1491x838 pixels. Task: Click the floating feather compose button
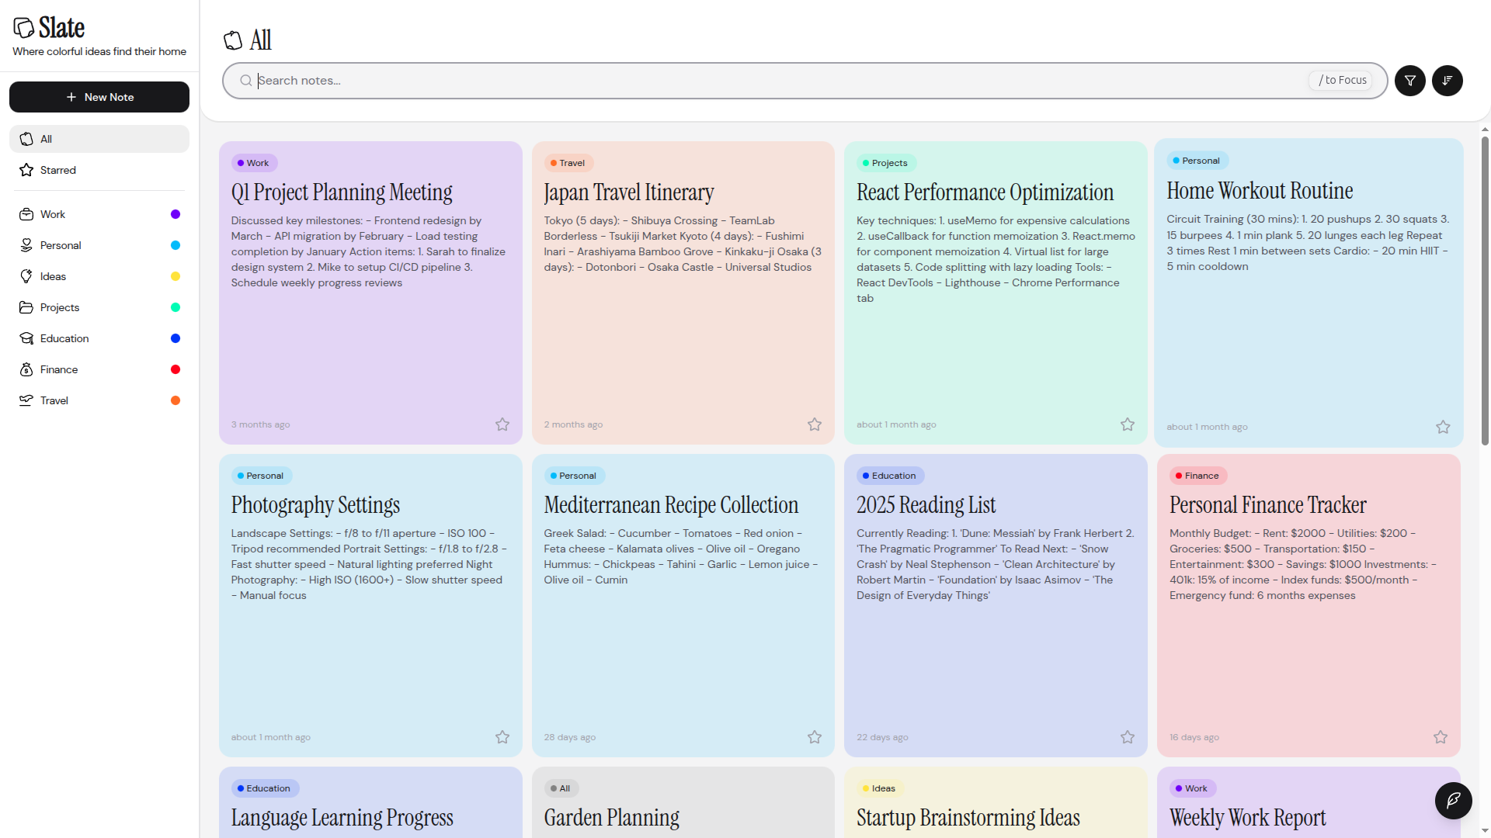1453,800
